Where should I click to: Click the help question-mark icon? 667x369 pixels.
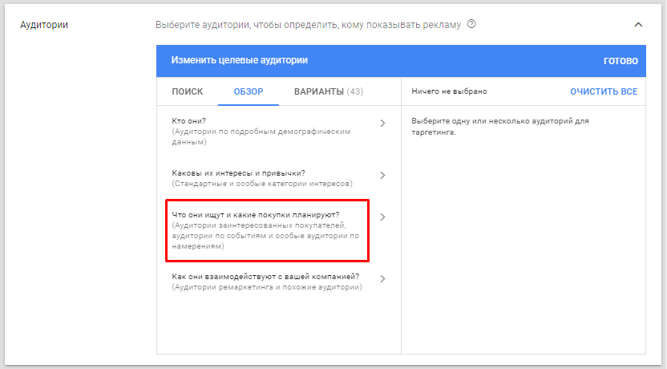pos(471,24)
